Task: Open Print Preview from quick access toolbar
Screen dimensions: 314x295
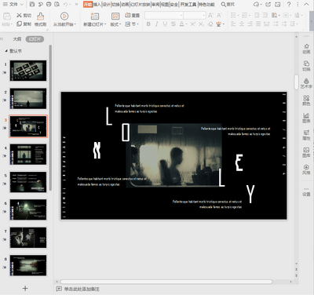Action: pos(57,5)
